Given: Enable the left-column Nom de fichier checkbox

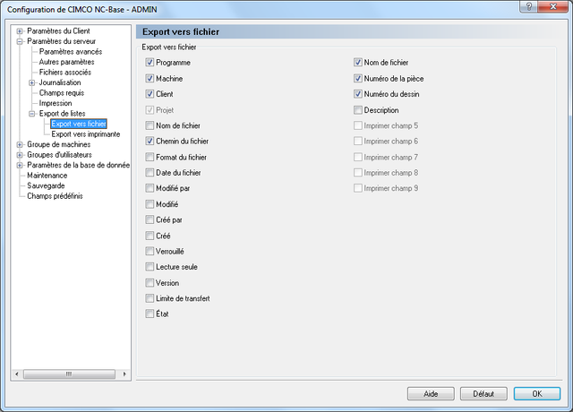Looking at the screenshot, I should coord(150,125).
